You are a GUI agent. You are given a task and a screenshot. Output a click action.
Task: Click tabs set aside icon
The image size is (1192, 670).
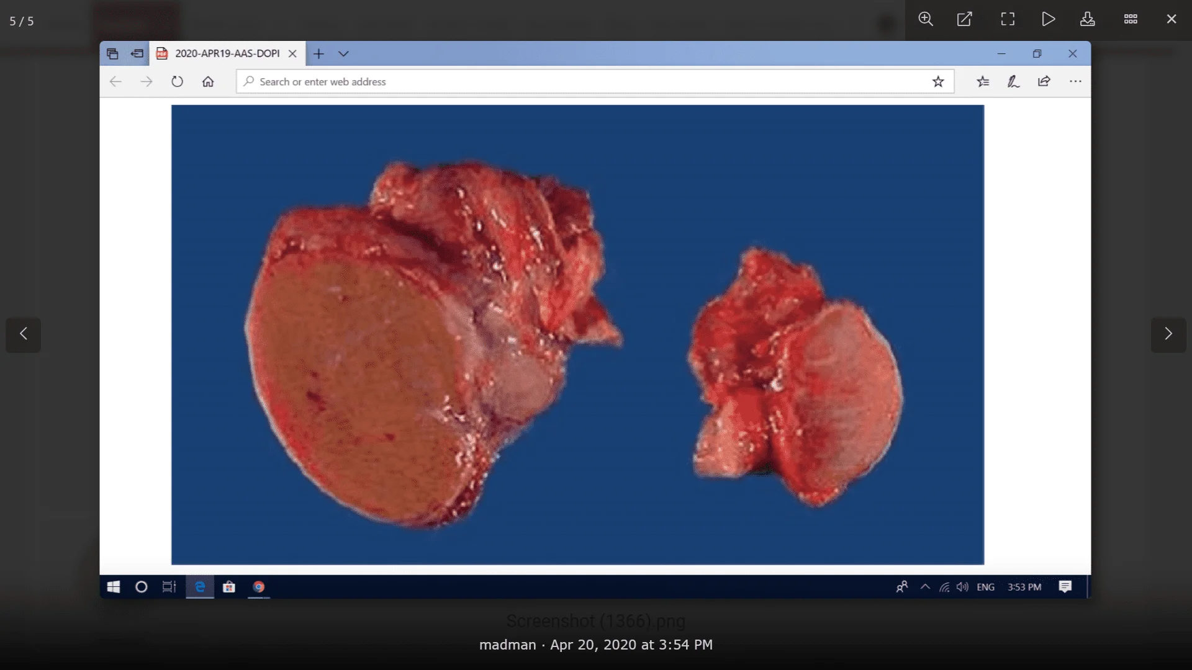point(112,53)
